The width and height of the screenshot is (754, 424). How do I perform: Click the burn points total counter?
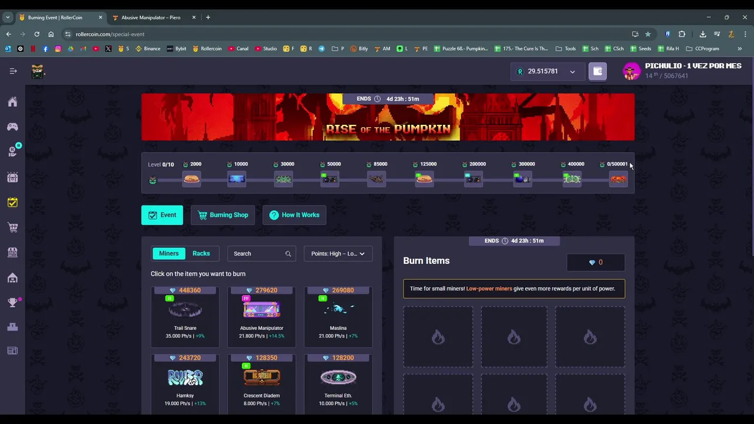(x=596, y=262)
